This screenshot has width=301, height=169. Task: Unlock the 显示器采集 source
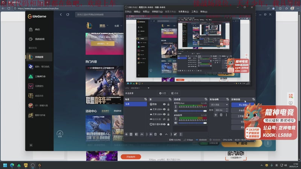168,124
